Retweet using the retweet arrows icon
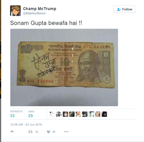 [x=30, y=132]
